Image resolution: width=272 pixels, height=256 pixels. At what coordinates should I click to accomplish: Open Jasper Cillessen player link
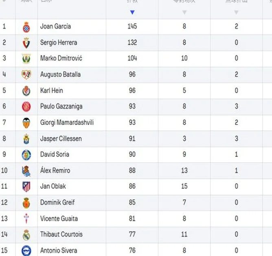(x=61, y=139)
